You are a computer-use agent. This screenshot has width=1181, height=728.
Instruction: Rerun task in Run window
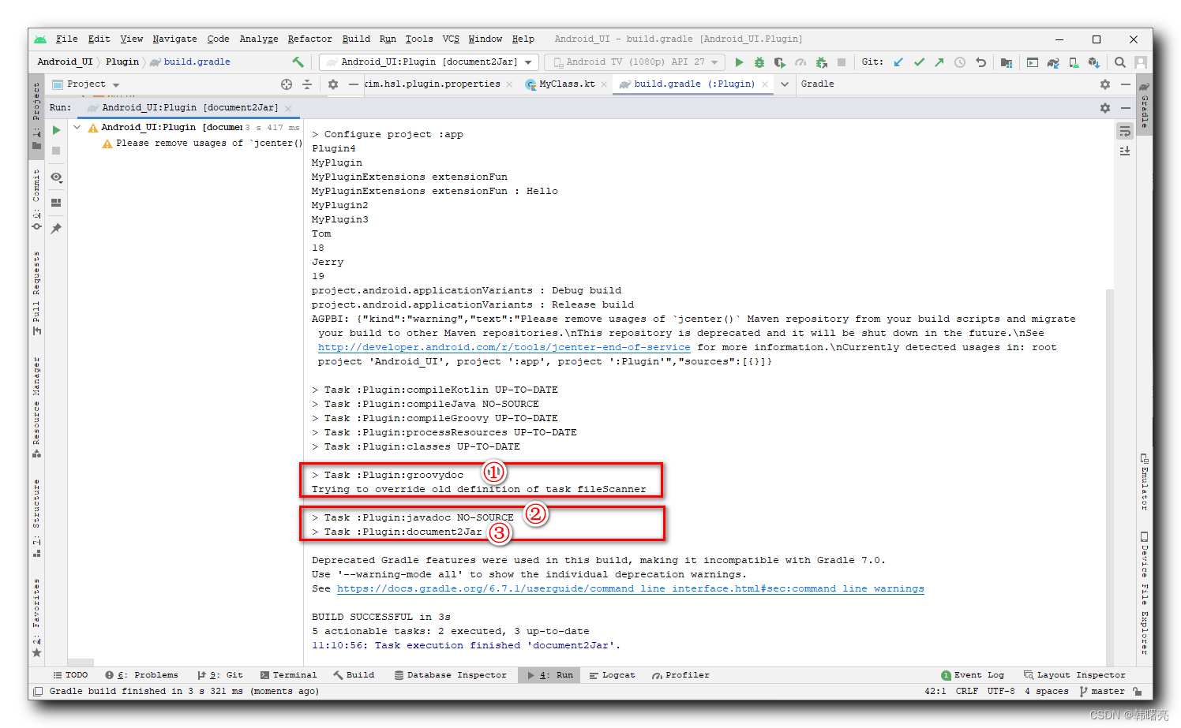(x=56, y=130)
